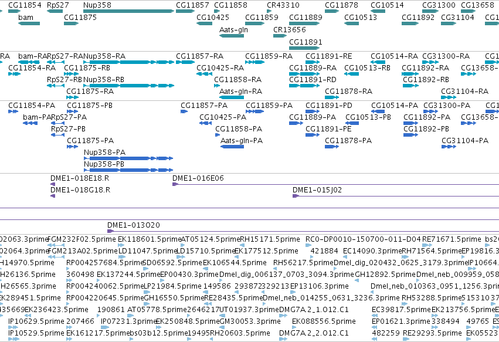Click the CG31104-RA transcript label
The width and height of the screenshot is (499, 342).
464,92
